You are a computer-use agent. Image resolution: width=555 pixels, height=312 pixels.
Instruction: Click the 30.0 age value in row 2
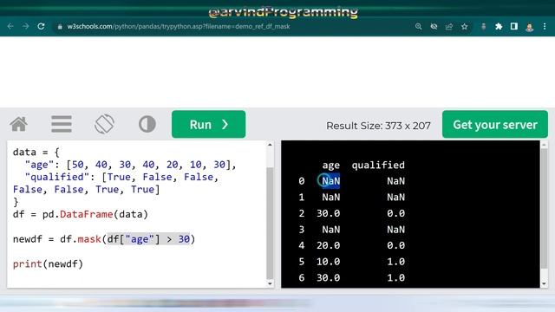point(328,213)
